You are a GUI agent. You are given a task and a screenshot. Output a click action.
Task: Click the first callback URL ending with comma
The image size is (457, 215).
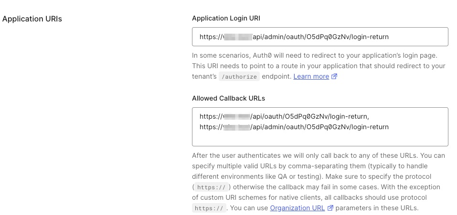(x=284, y=116)
